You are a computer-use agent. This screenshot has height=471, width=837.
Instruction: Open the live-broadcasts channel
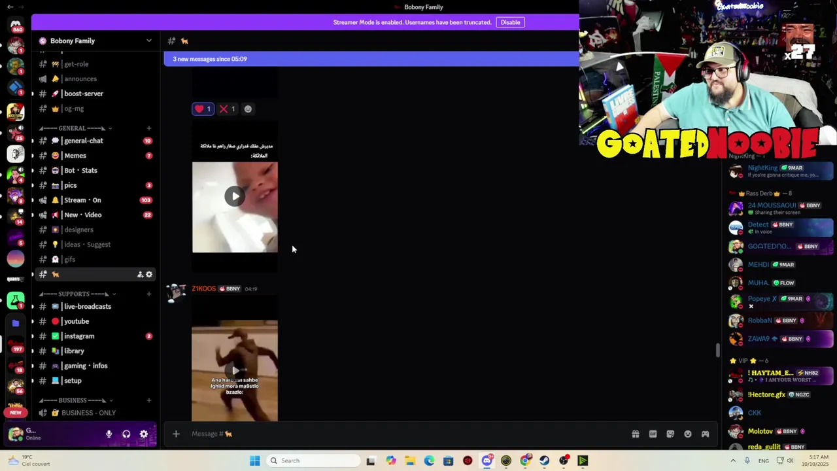[x=95, y=306]
